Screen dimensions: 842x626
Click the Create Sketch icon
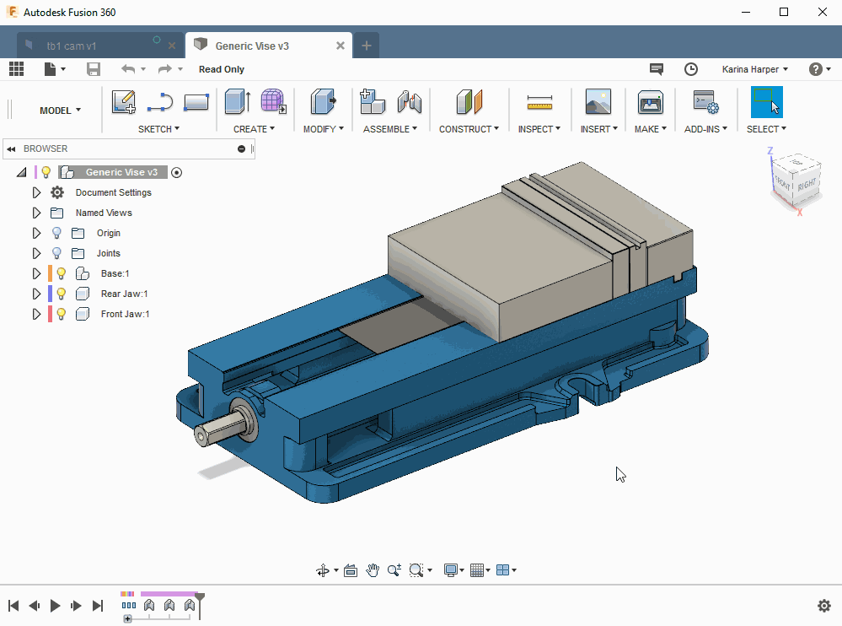click(x=124, y=102)
